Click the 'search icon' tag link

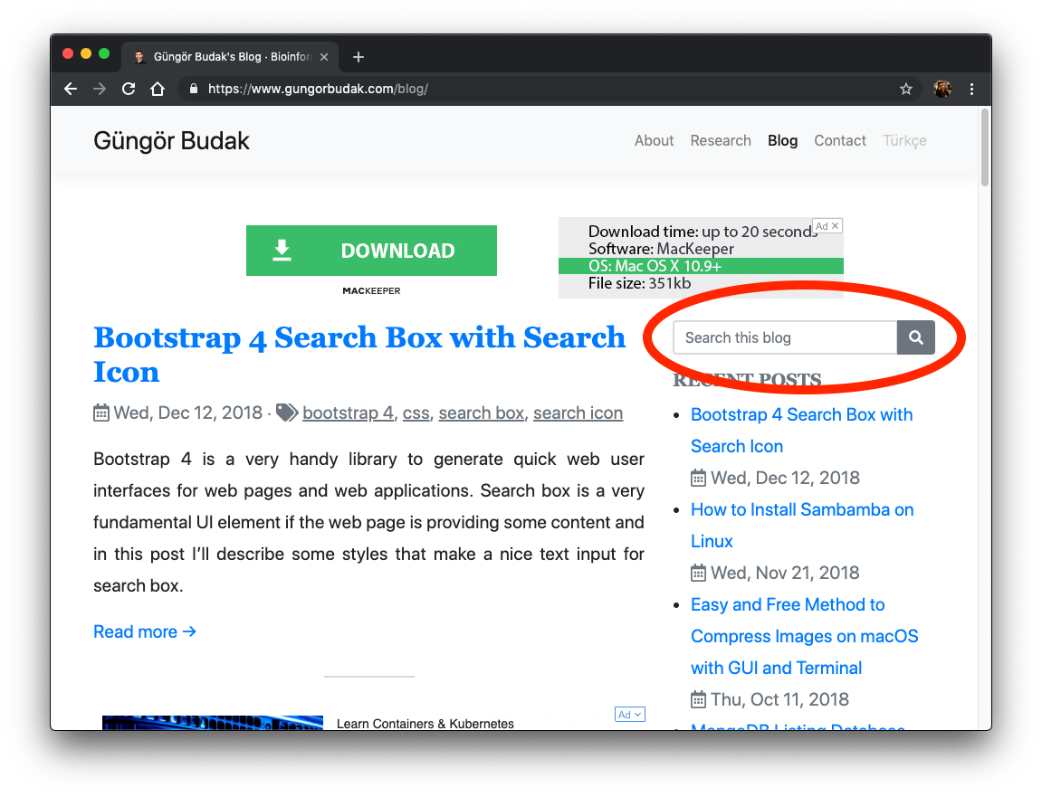coord(578,413)
